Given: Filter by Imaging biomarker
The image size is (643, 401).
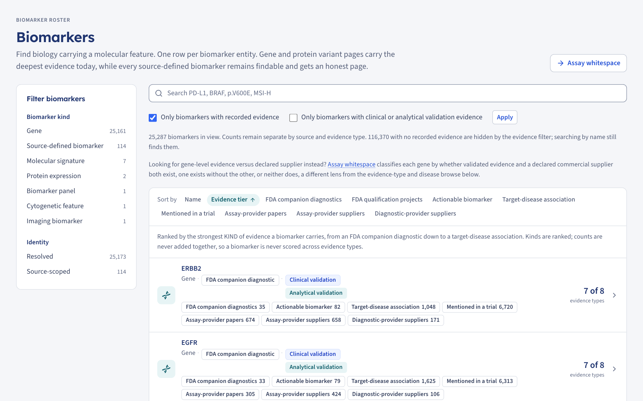Looking at the screenshot, I should (76, 221).
